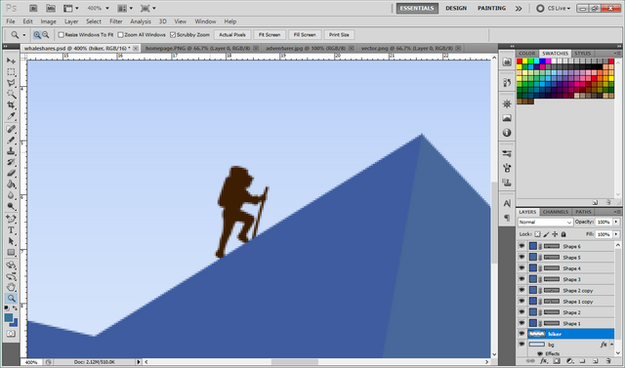Open the layer Opacity slider arrow
Viewport: 625px width, 368px height.
(616, 222)
